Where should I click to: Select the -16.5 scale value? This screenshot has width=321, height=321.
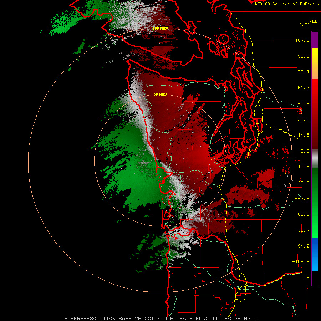[302, 167]
